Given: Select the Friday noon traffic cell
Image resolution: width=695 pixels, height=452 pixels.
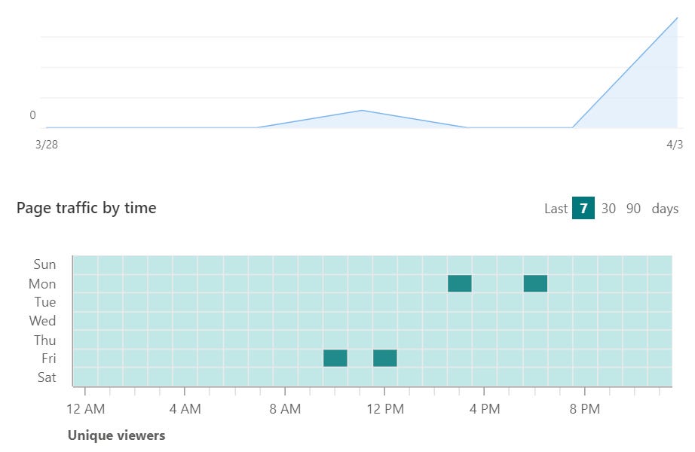Looking at the screenshot, I should 386,358.
